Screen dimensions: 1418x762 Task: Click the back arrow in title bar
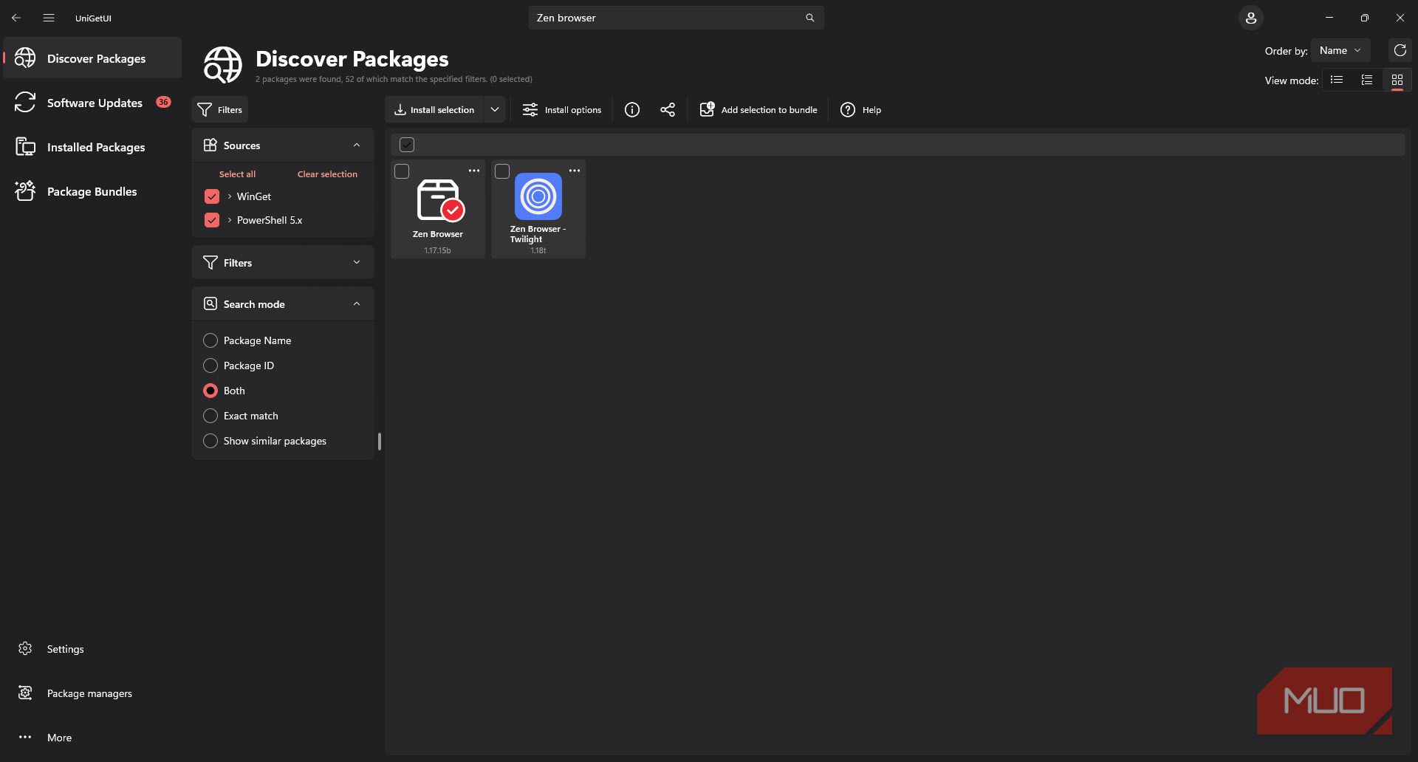[x=16, y=18]
